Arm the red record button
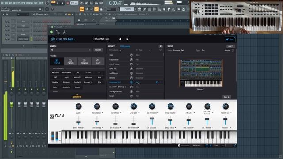The height and width of the screenshot is (159, 283). click(x=68, y=3)
